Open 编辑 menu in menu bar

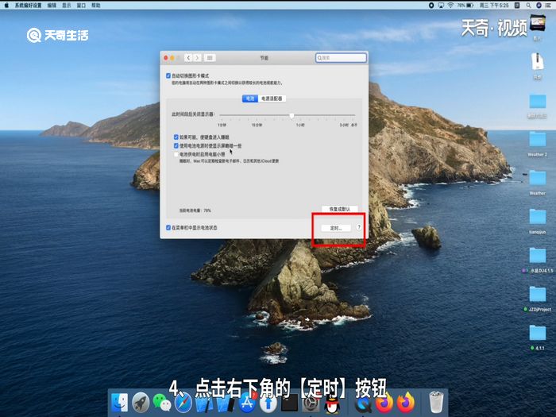(x=52, y=5)
